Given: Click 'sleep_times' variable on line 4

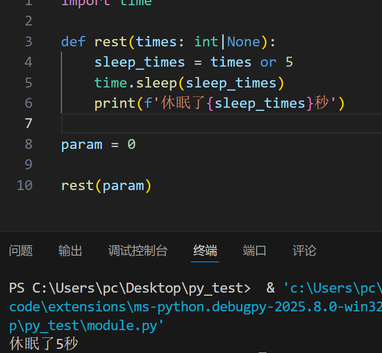Looking at the screenshot, I should pyautogui.click(x=139, y=63).
